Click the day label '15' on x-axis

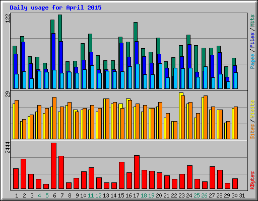pyautogui.click(x=121, y=195)
